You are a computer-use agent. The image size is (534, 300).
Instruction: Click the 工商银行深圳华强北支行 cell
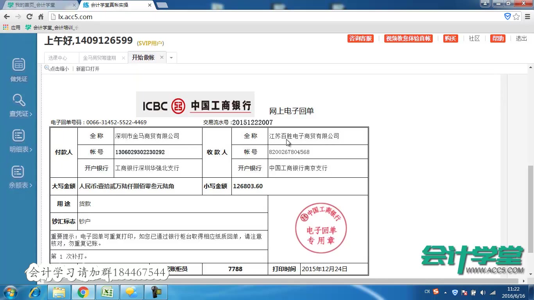pos(158,168)
